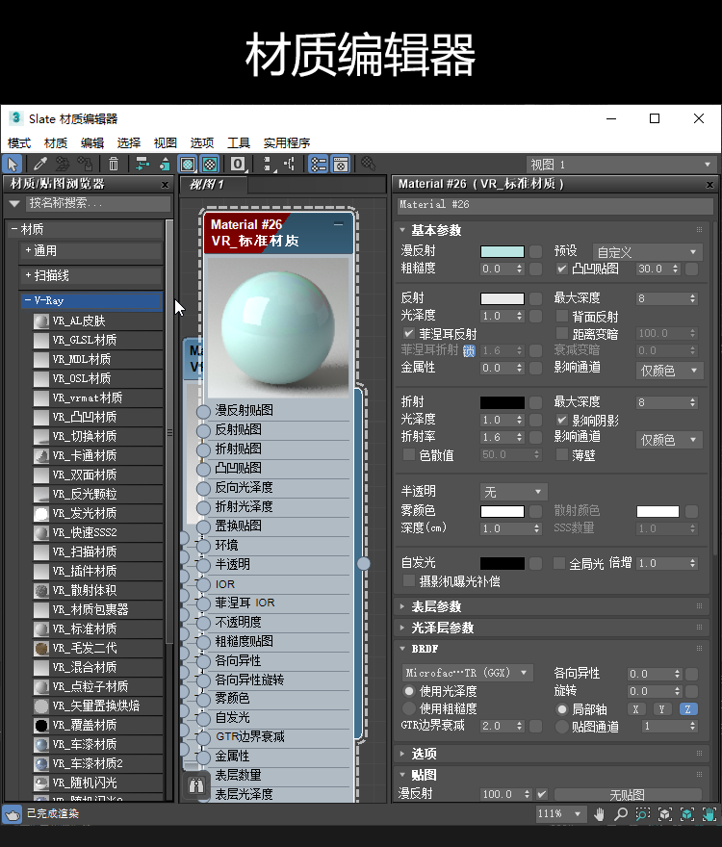Screen dimensions: 722x847
Task: Click the select by material icon
Action: point(369,164)
